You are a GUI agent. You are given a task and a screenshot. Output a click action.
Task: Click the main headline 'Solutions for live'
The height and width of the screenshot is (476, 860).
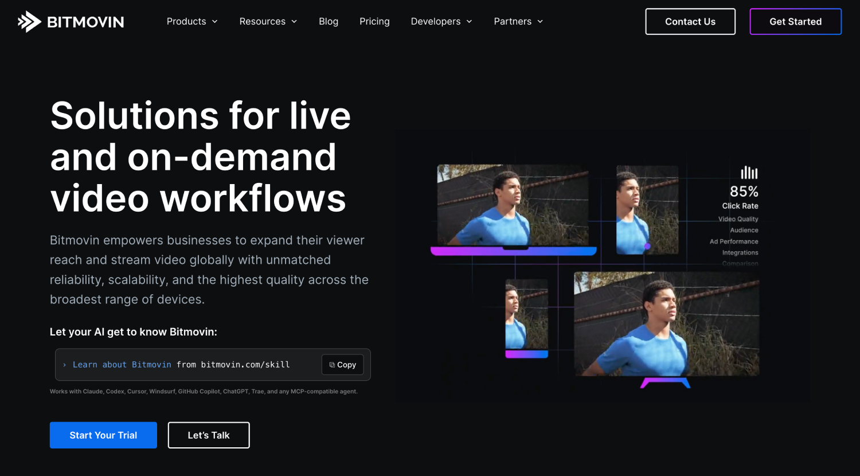pos(201,116)
